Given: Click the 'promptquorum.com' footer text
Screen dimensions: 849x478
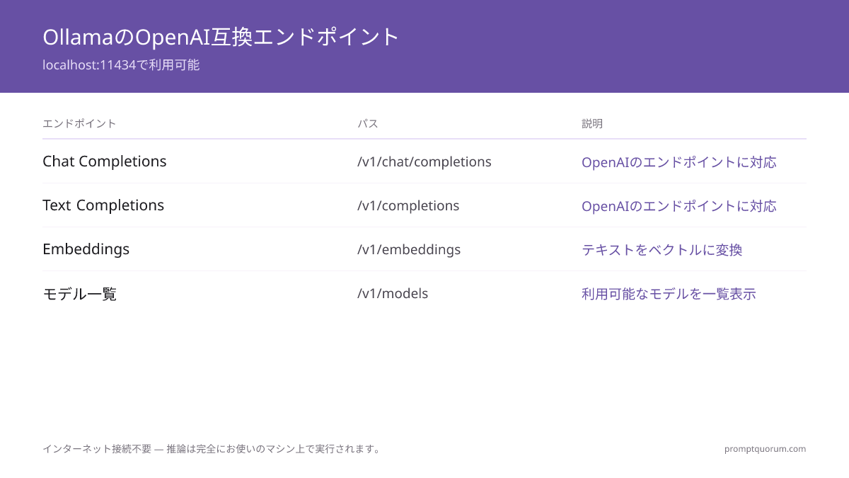Looking at the screenshot, I should click(x=766, y=449).
